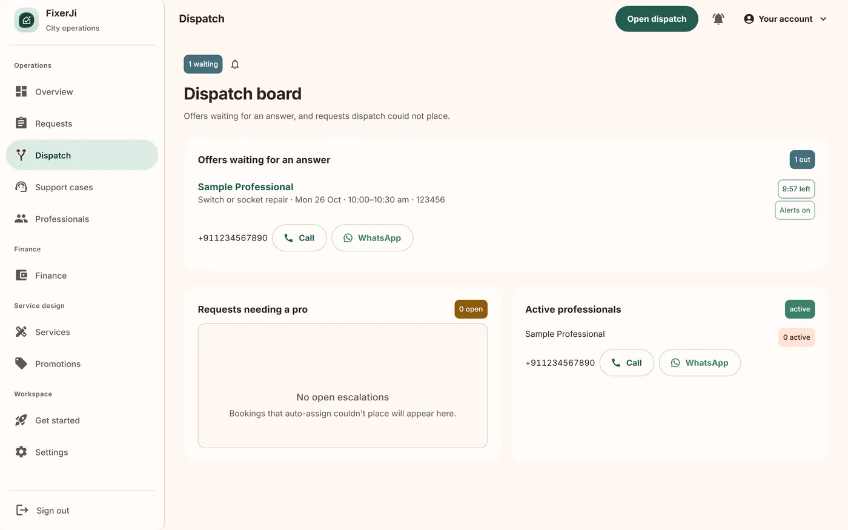Screen dimensions: 848x530
Task: Click the 9:57 left timer badge
Action: click(796, 189)
